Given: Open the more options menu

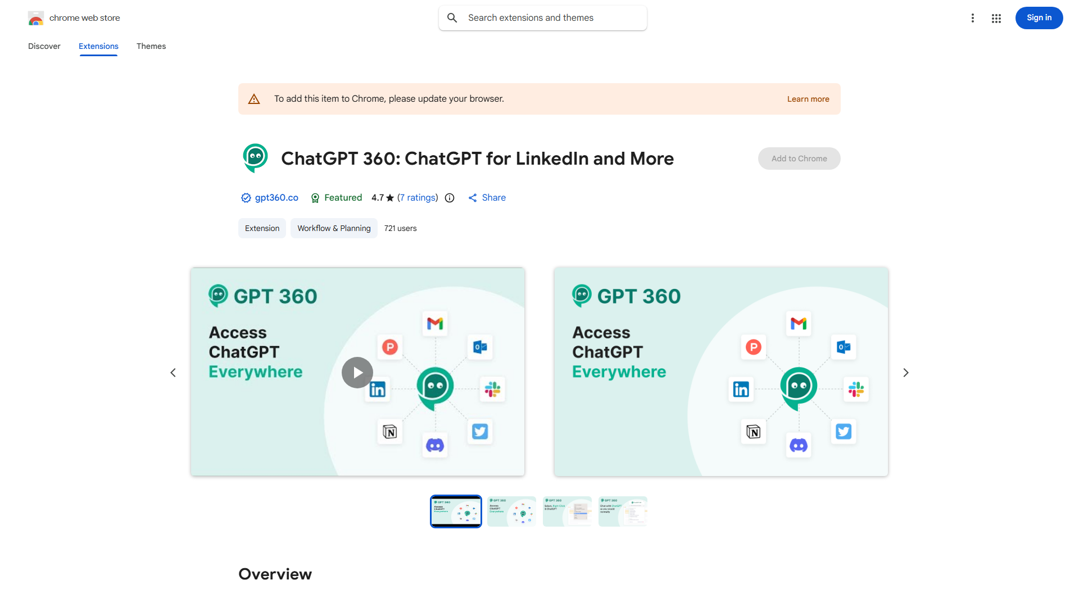Looking at the screenshot, I should (973, 18).
